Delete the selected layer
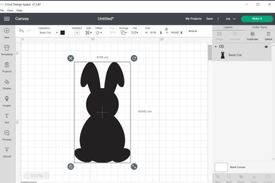The width and height of the screenshot is (275, 183). (268, 36)
